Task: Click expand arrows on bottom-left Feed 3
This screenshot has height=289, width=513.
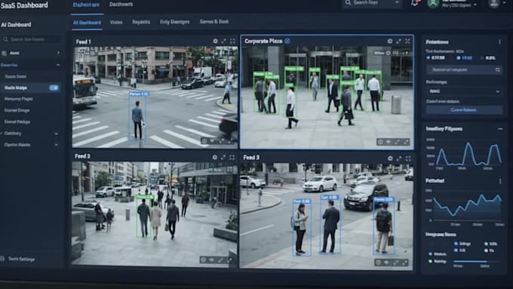Action: click(x=223, y=157)
